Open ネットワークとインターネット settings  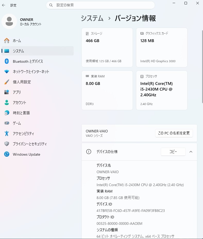pyautogui.click(x=38, y=71)
